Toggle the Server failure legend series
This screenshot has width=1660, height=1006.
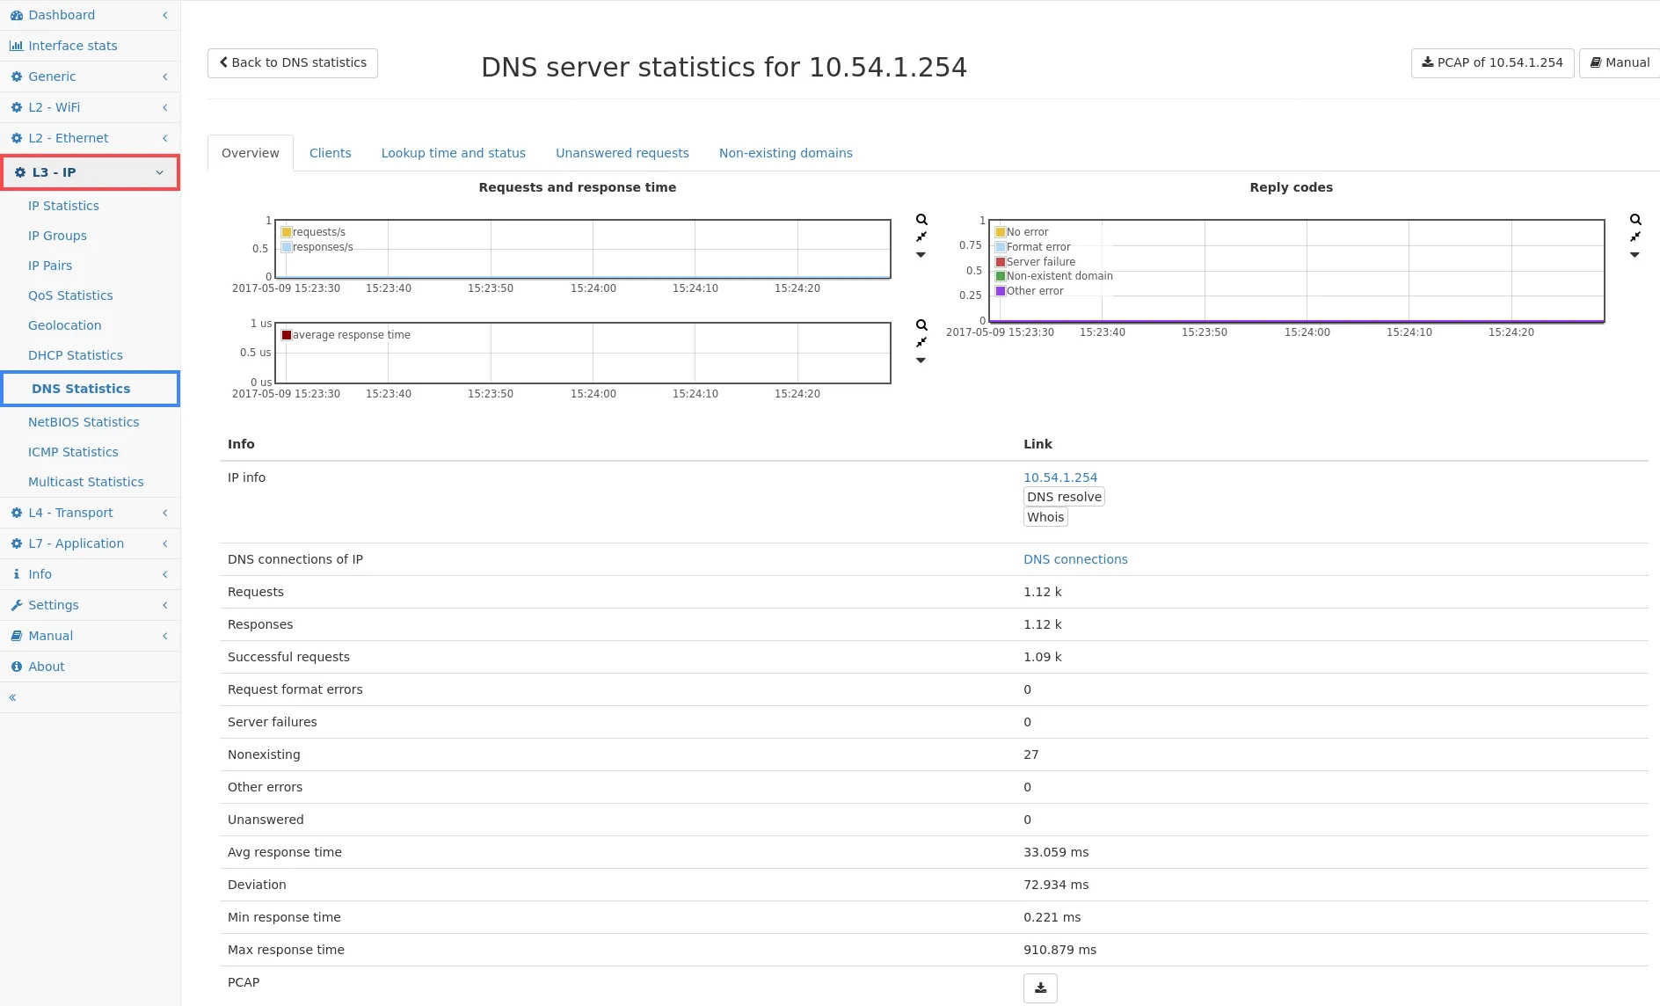1001,262
